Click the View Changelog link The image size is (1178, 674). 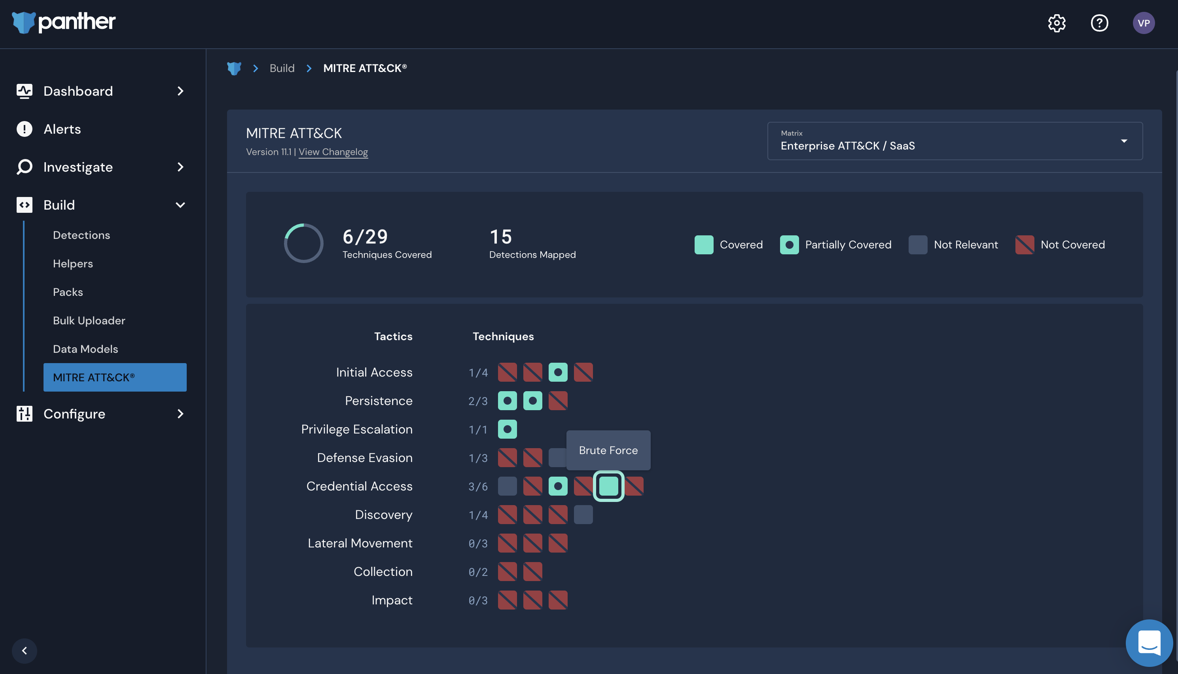[333, 152]
